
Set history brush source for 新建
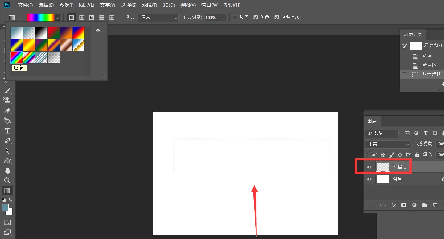(x=405, y=57)
